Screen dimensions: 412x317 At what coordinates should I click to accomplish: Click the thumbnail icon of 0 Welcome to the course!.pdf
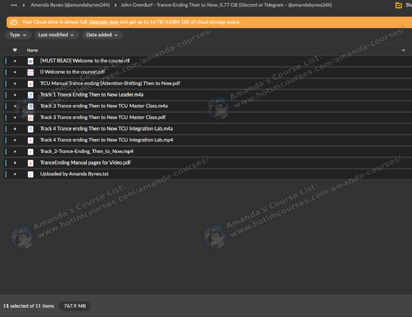pyautogui.click(x=31, y=72)
